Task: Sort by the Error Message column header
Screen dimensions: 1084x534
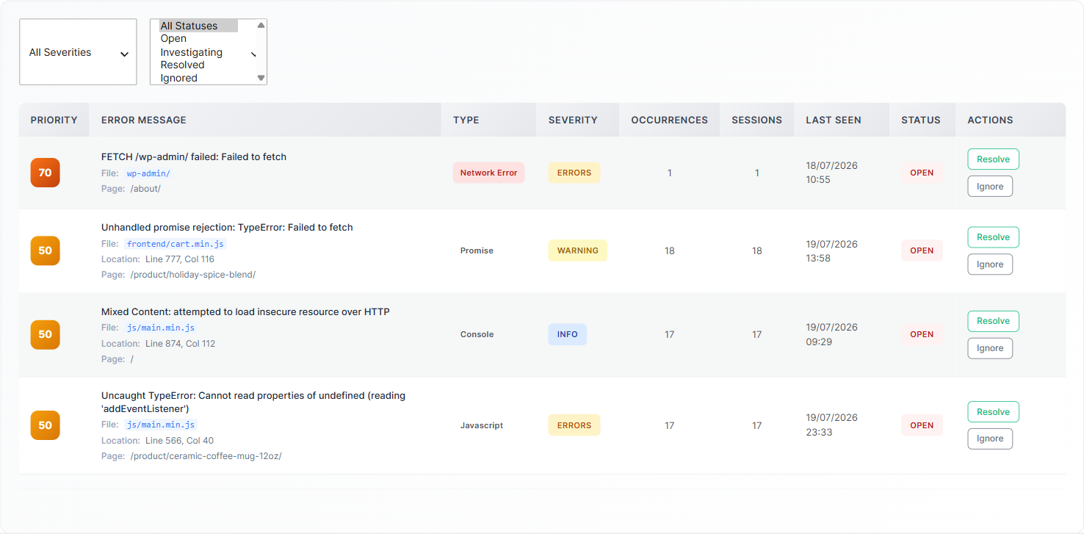Action: point(265,120)
